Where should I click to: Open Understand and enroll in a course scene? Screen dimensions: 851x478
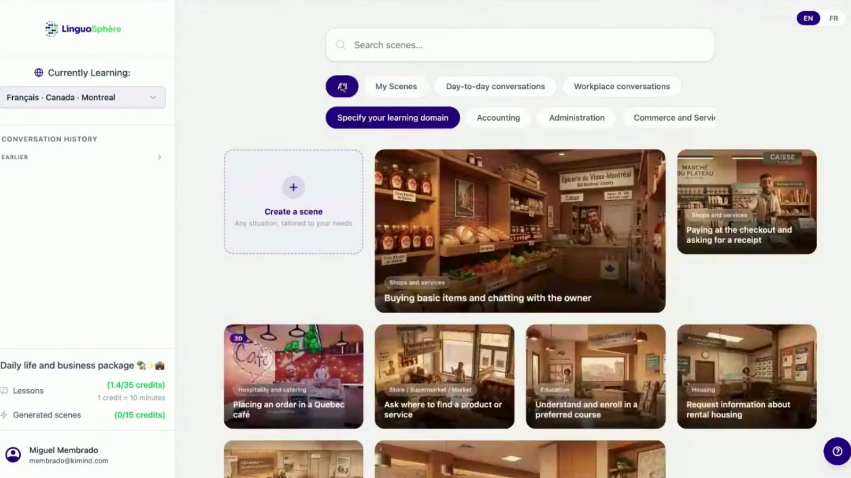[596, 377]
